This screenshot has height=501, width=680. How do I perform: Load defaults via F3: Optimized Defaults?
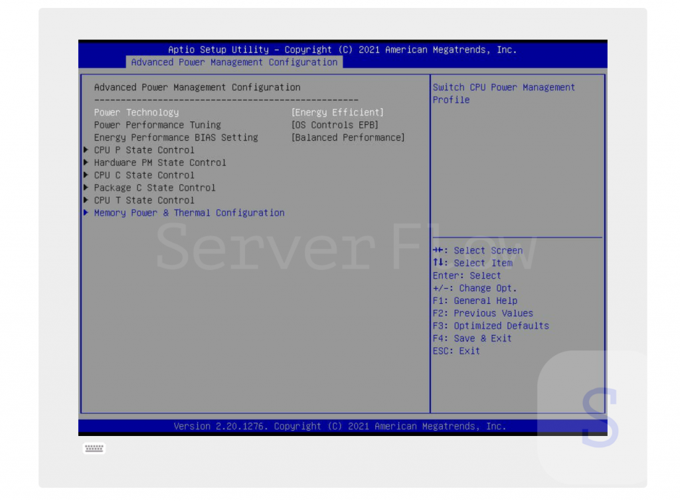[490, 326]
